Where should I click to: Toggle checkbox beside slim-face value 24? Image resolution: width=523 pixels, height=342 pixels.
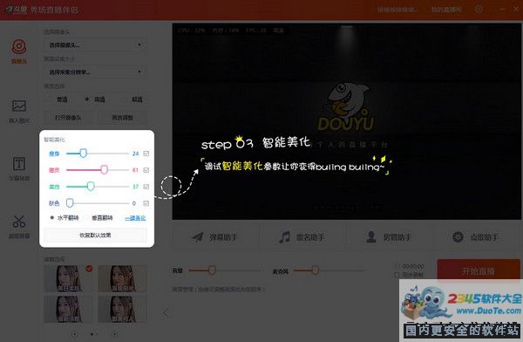click(146, 154)
